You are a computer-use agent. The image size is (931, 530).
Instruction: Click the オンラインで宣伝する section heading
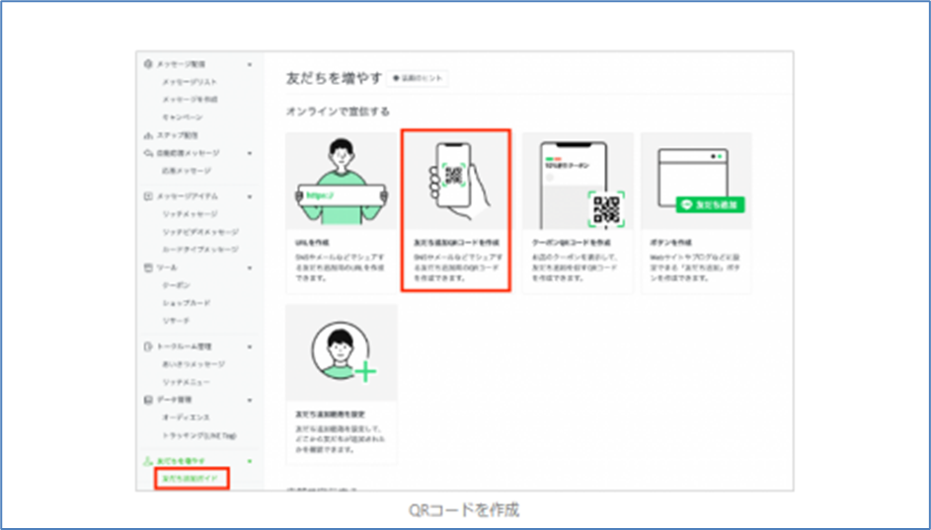click(338, 112)
